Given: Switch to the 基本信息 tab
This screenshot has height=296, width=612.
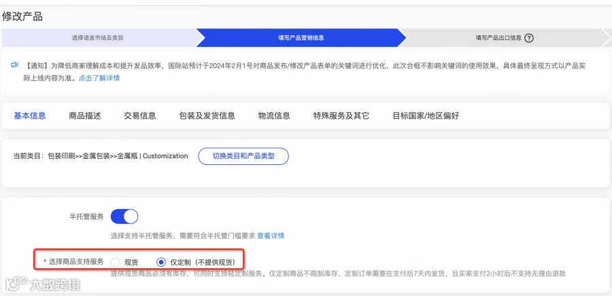Looking at the screenshot, I should [x=30, y=115].
